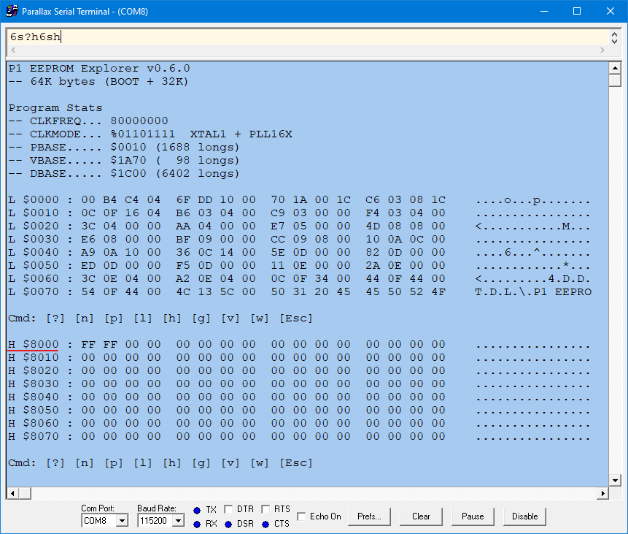This screenshot has height=534, width=628.
Task: Click terminal vertical scrollbar up arrow
Action: (615, 68)
